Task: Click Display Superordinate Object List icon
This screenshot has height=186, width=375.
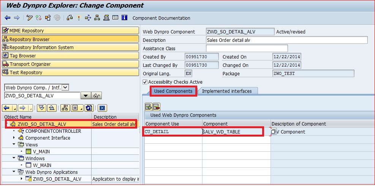Action: point(65,108)
